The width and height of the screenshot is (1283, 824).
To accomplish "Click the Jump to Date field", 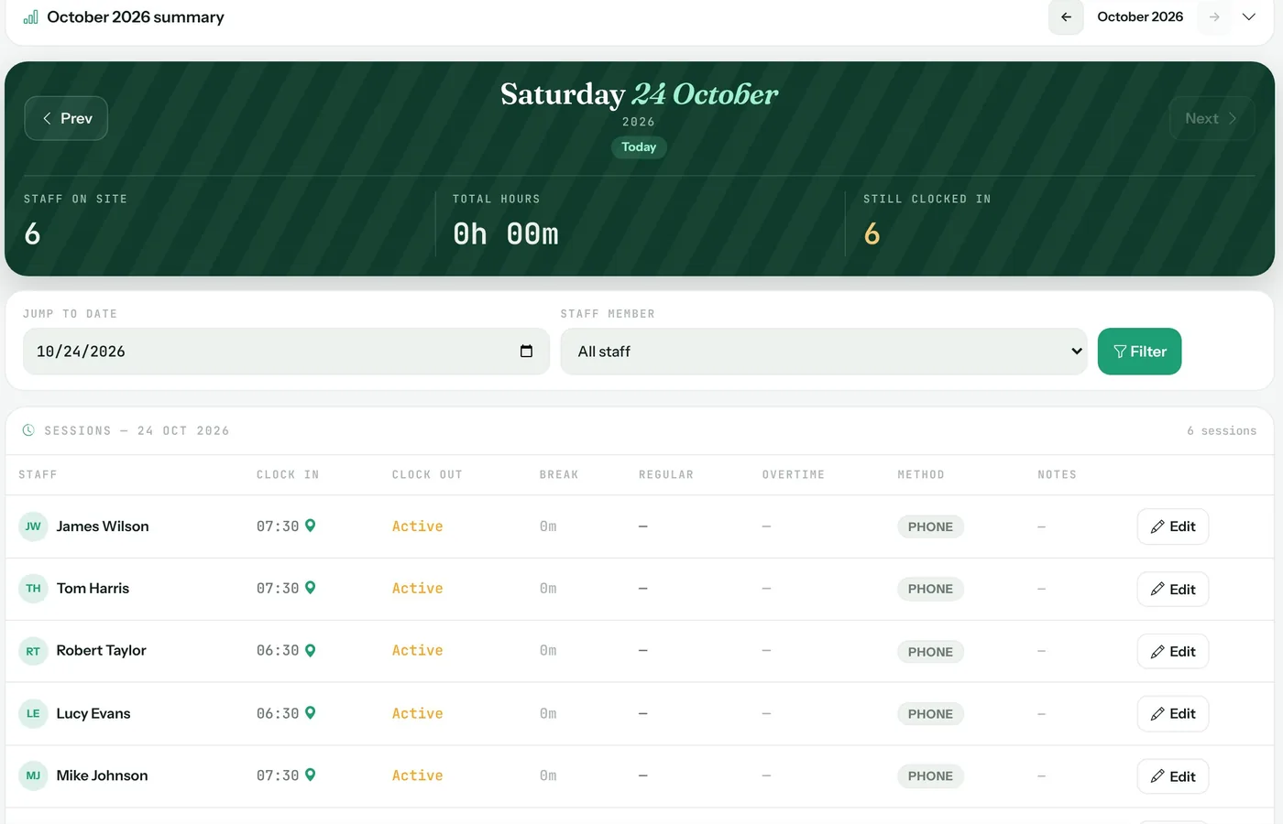I will tap(286, 352).
